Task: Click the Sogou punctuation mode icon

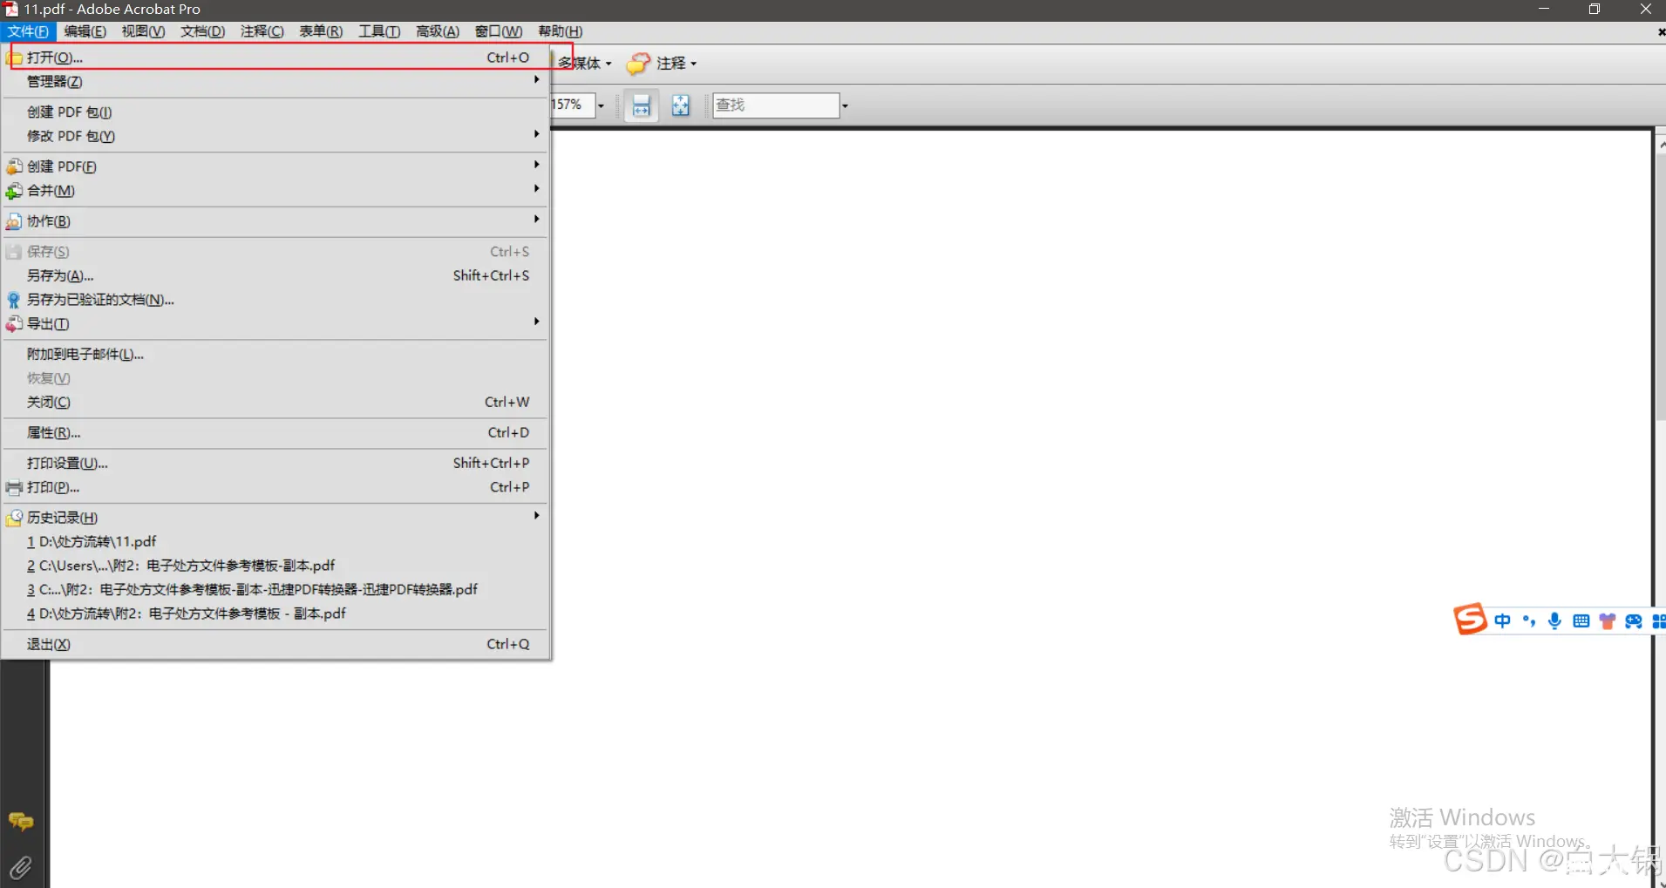Action: (x=1528, y=620)
